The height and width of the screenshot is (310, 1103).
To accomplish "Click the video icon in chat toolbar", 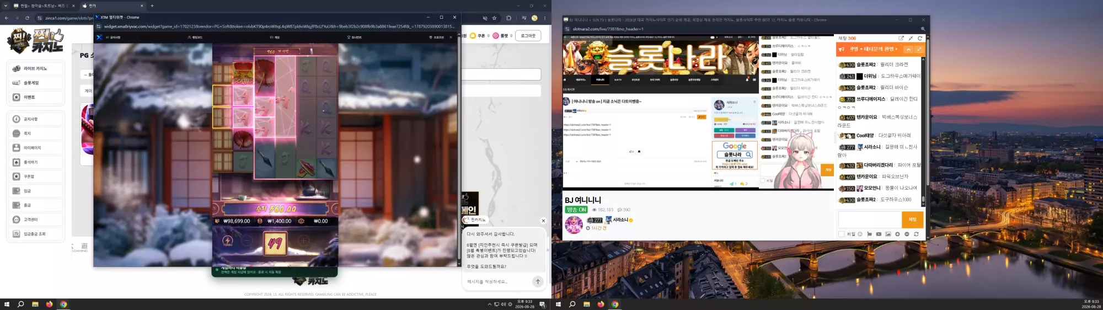I will click(x=879, y=234).
